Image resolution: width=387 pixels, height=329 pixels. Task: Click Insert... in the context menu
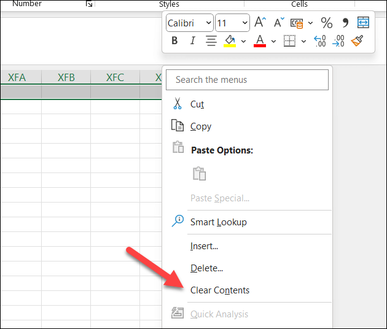(x=204, y=246)
